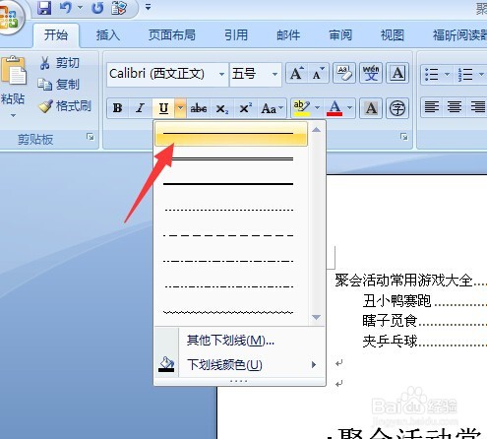487x439 pixels.
Task: Click the Align Text Right icon
Action: tap(478, 107)
